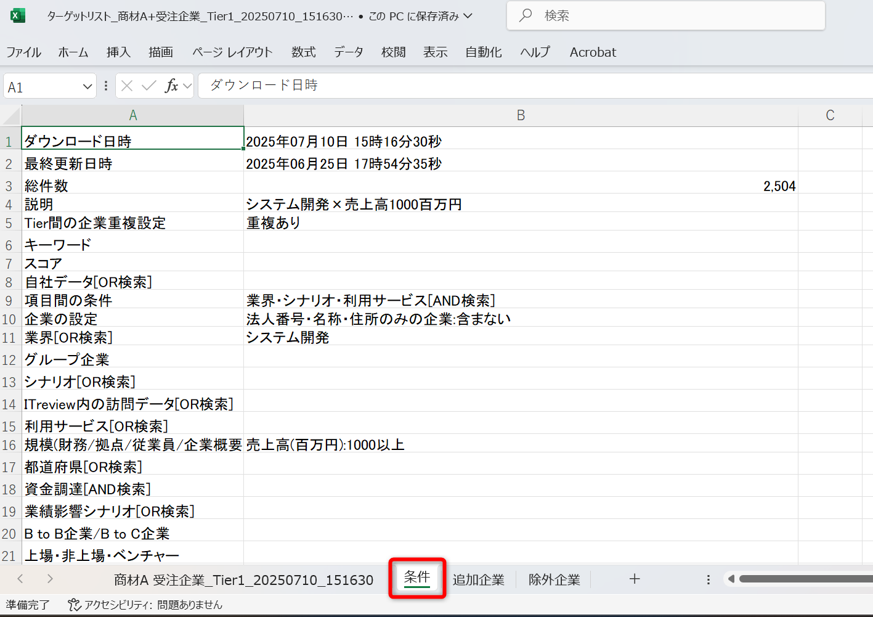
Task: Open the Name Box dropdown arrow
Action: 87,87
